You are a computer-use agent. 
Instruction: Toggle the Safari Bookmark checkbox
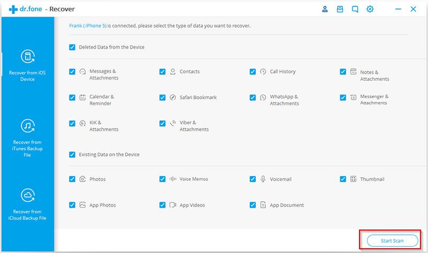[x=163, y=98]
